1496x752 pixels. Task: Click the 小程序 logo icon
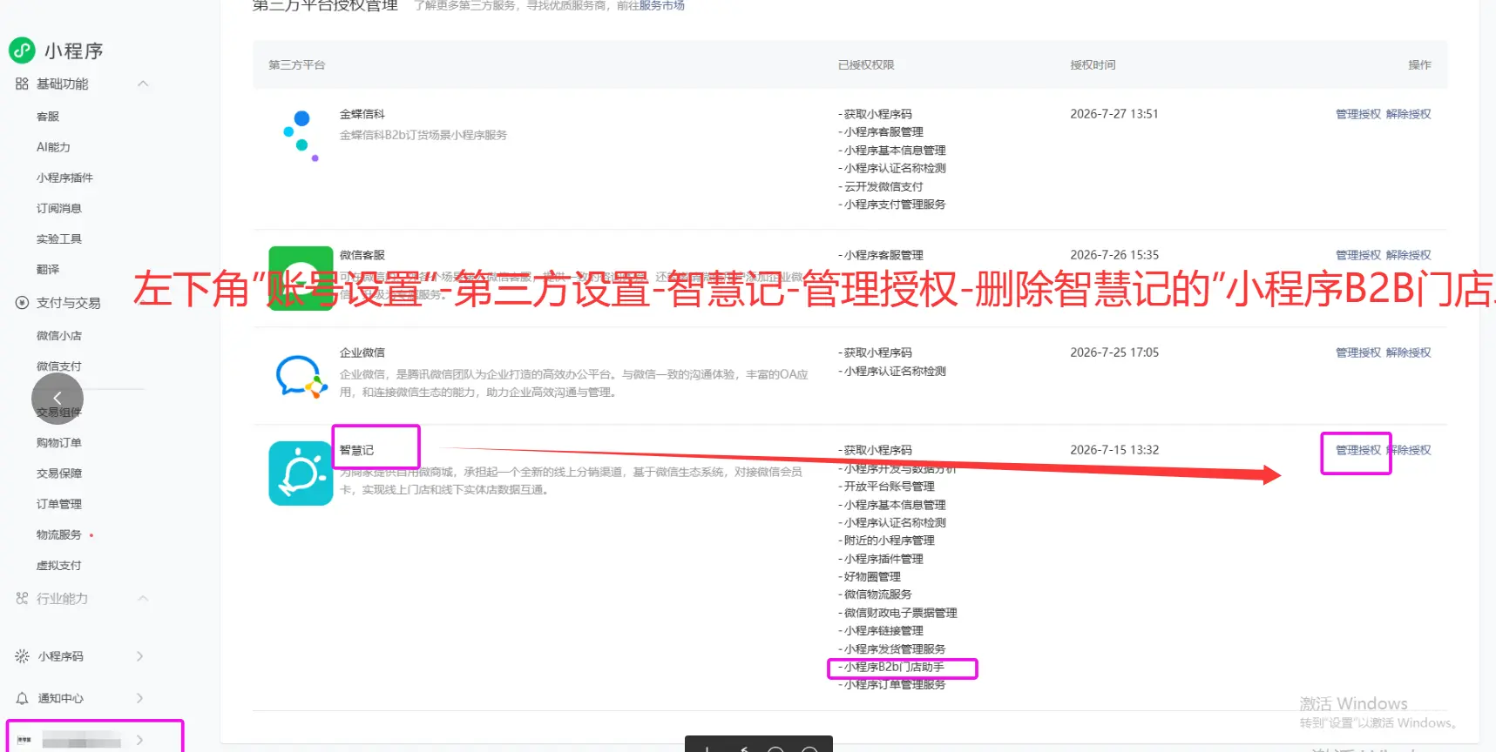(22, 50)
